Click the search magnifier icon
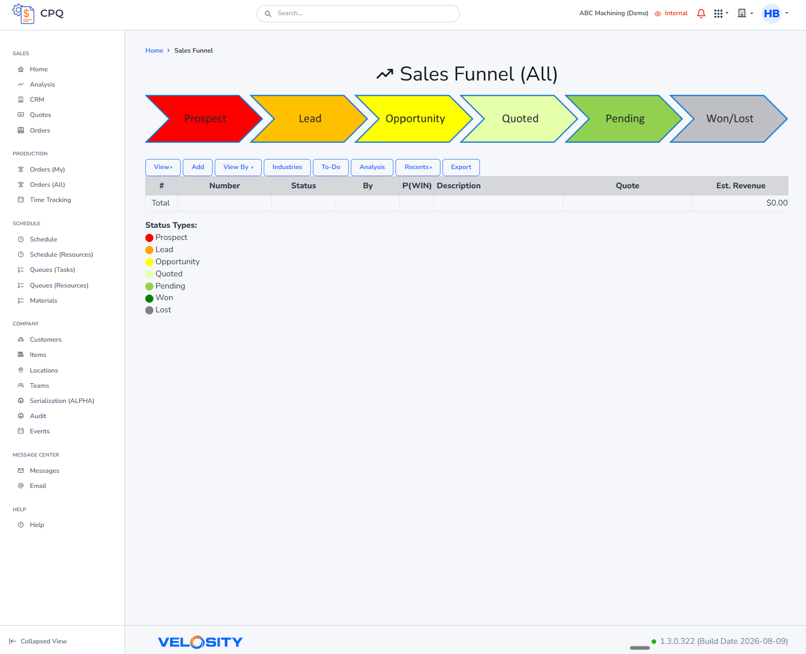This screenshot has height=654, width=806. coord(268,14)
